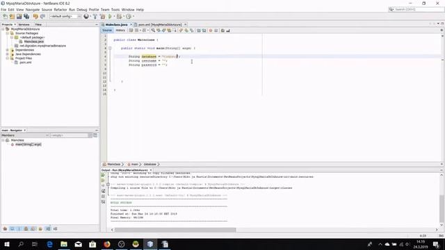Screen dimensions: 445x250
Task: Click the red Start Macro Recording icon
Action: pos(211,31)
